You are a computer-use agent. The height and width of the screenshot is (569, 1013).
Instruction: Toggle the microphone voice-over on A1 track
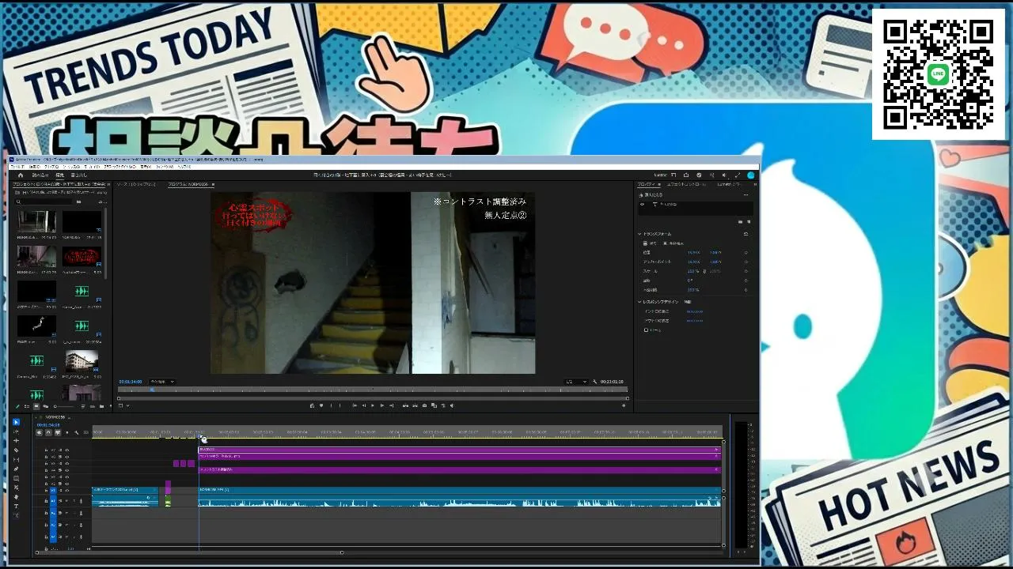[x=80, y=500]
